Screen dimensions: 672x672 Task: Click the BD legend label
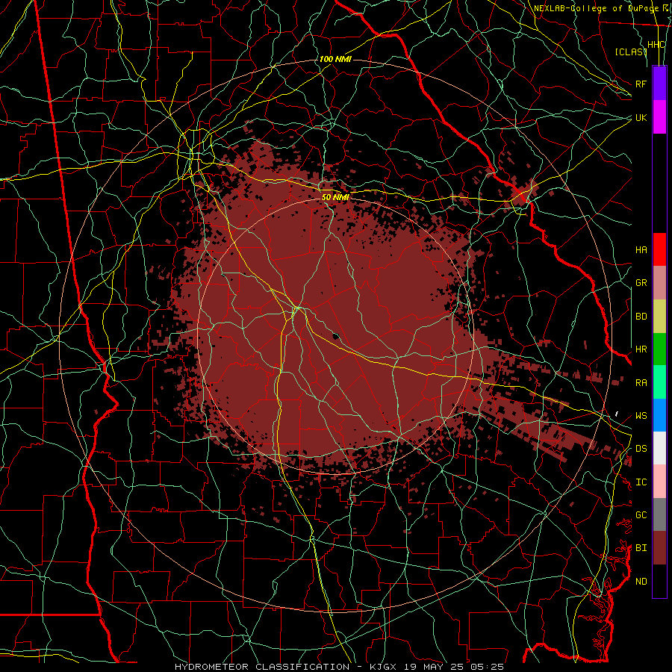click(641, 317)
